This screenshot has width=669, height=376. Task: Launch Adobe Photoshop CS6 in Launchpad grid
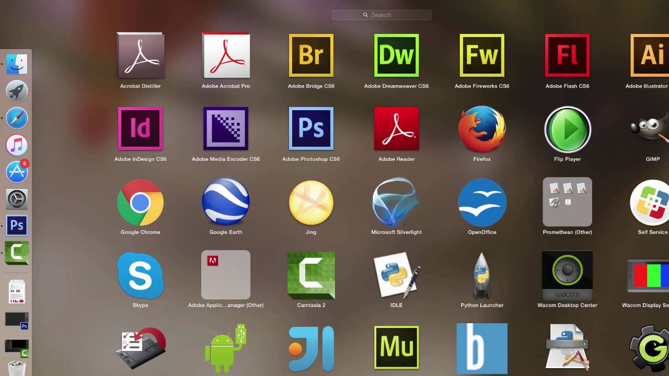(311, 128)
